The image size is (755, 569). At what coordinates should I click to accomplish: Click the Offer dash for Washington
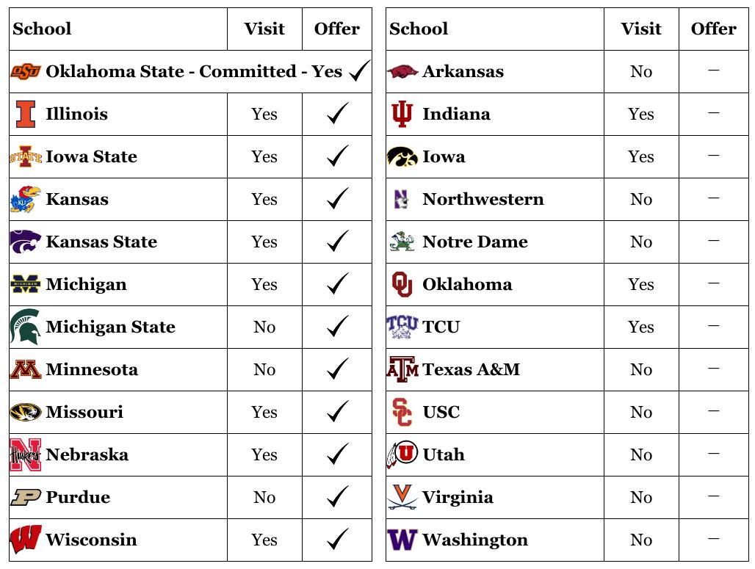713,539
